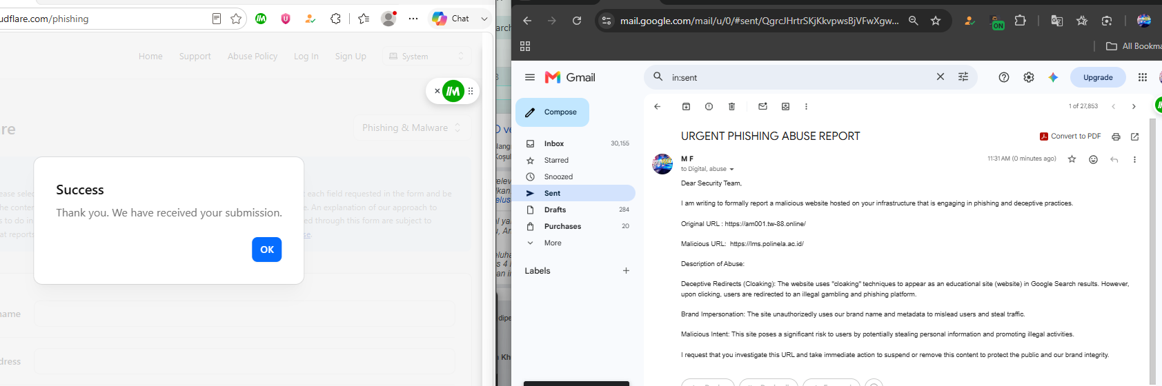This screenshot has width=1162, height=386.
Task: Click the Gmail URL in Chrome address bar
Action: pos(759,21)
